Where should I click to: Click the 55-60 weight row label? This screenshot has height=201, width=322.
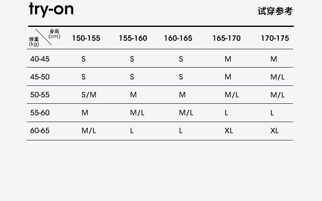[x=40, y=113]
